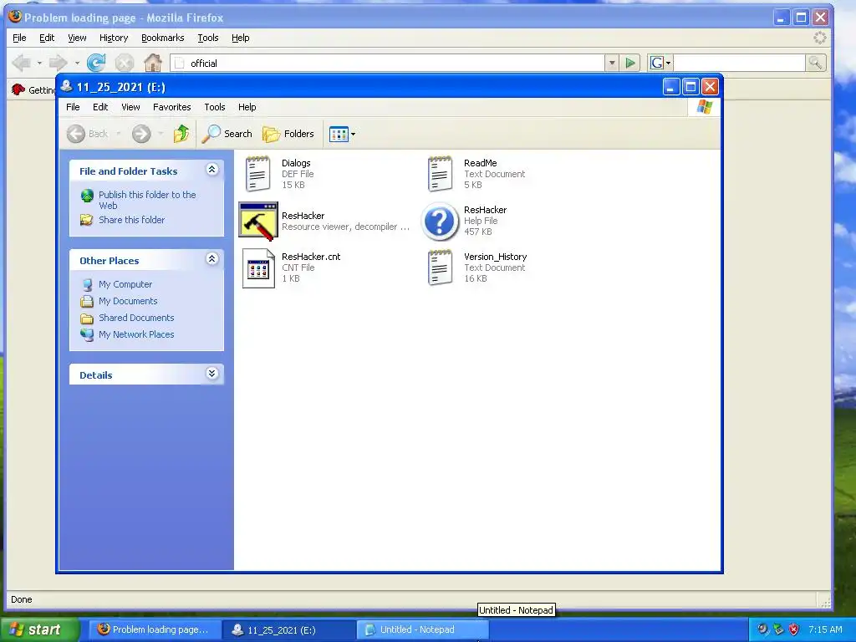The image size is (856, 642).
Task: Open Firefox Edit menu
Action: coord(47,38)
